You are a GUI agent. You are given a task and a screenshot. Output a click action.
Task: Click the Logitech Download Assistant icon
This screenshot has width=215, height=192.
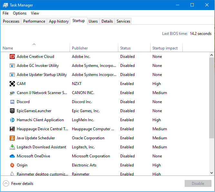(12, 147)
